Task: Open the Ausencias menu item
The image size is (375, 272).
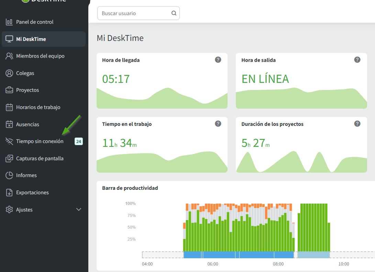Action: pos(27,124)
